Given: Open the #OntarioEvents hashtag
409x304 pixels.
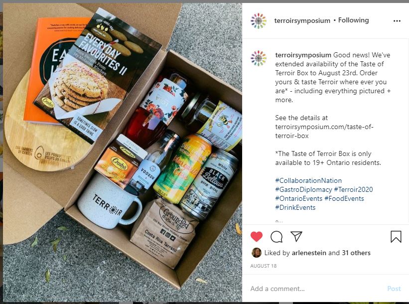Looking at the screenshot, I should tap(299, 198).
